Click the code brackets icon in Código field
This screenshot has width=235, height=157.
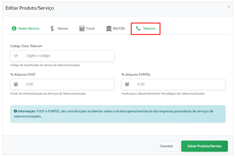[16, 56]
